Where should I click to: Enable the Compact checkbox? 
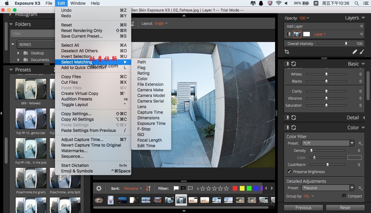(344, 196)
